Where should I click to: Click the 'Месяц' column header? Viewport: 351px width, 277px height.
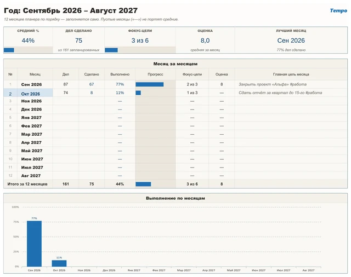click(35, 74)
